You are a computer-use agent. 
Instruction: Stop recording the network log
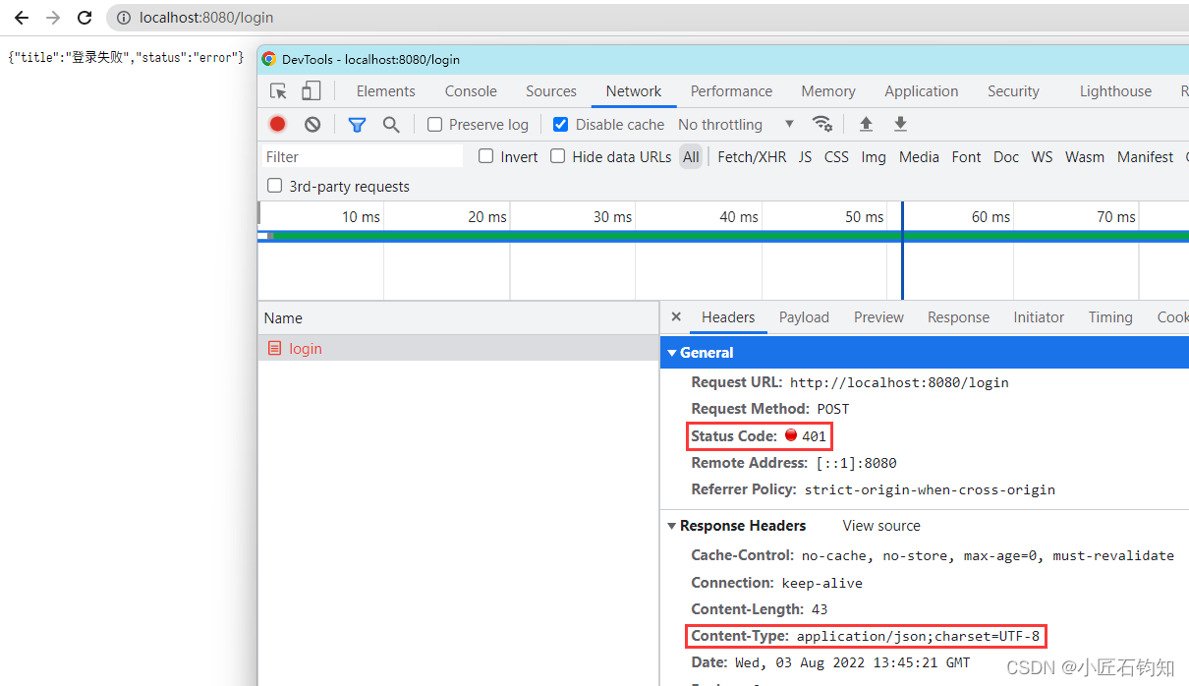click(x=276, y=124)
